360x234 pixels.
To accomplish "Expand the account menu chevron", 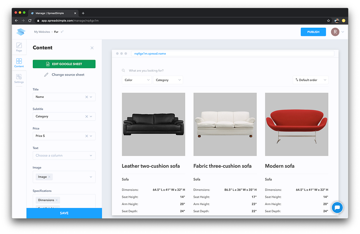I will click(x=343, y=32).
